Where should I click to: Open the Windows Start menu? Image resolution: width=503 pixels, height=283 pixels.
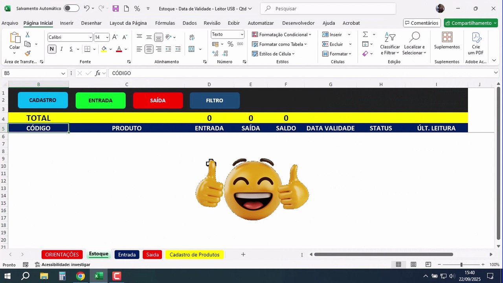(7, 276)
